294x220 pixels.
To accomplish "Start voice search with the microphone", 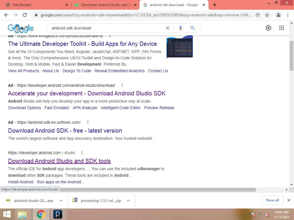I will coord(180,28).
